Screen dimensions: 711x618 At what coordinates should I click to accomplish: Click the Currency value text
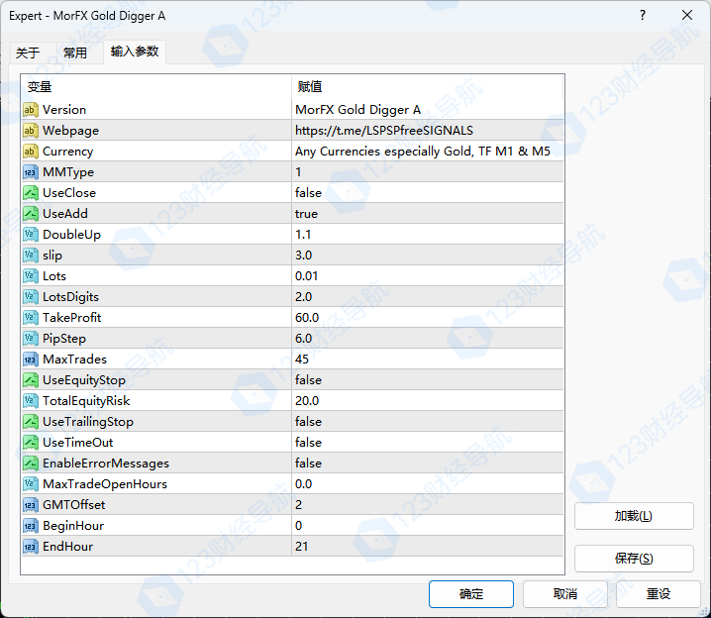(x=423, y=152)
